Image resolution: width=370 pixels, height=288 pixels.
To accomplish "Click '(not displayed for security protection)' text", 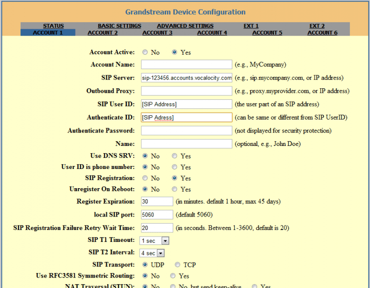I will (x=283, y=131).
